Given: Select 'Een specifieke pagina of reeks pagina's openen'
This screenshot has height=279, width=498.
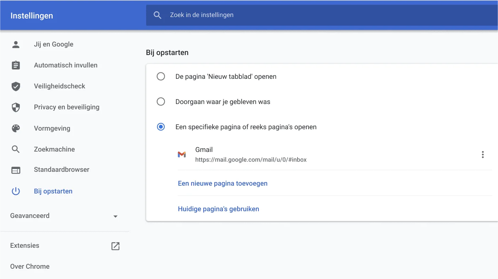Looking at the screenshot, I should tap(161, 127).
